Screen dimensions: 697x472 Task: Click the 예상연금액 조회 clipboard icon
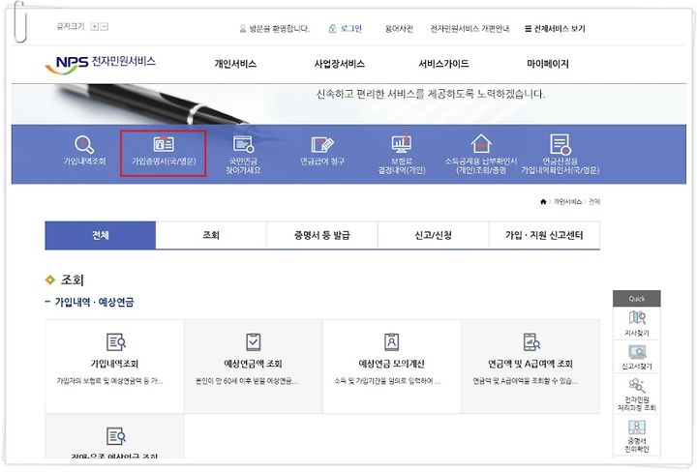click(254, 341)
